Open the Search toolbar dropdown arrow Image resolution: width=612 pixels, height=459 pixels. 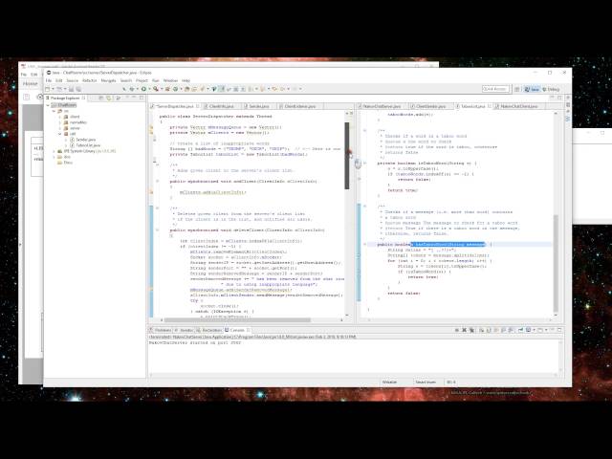click(x=162, y=89)
